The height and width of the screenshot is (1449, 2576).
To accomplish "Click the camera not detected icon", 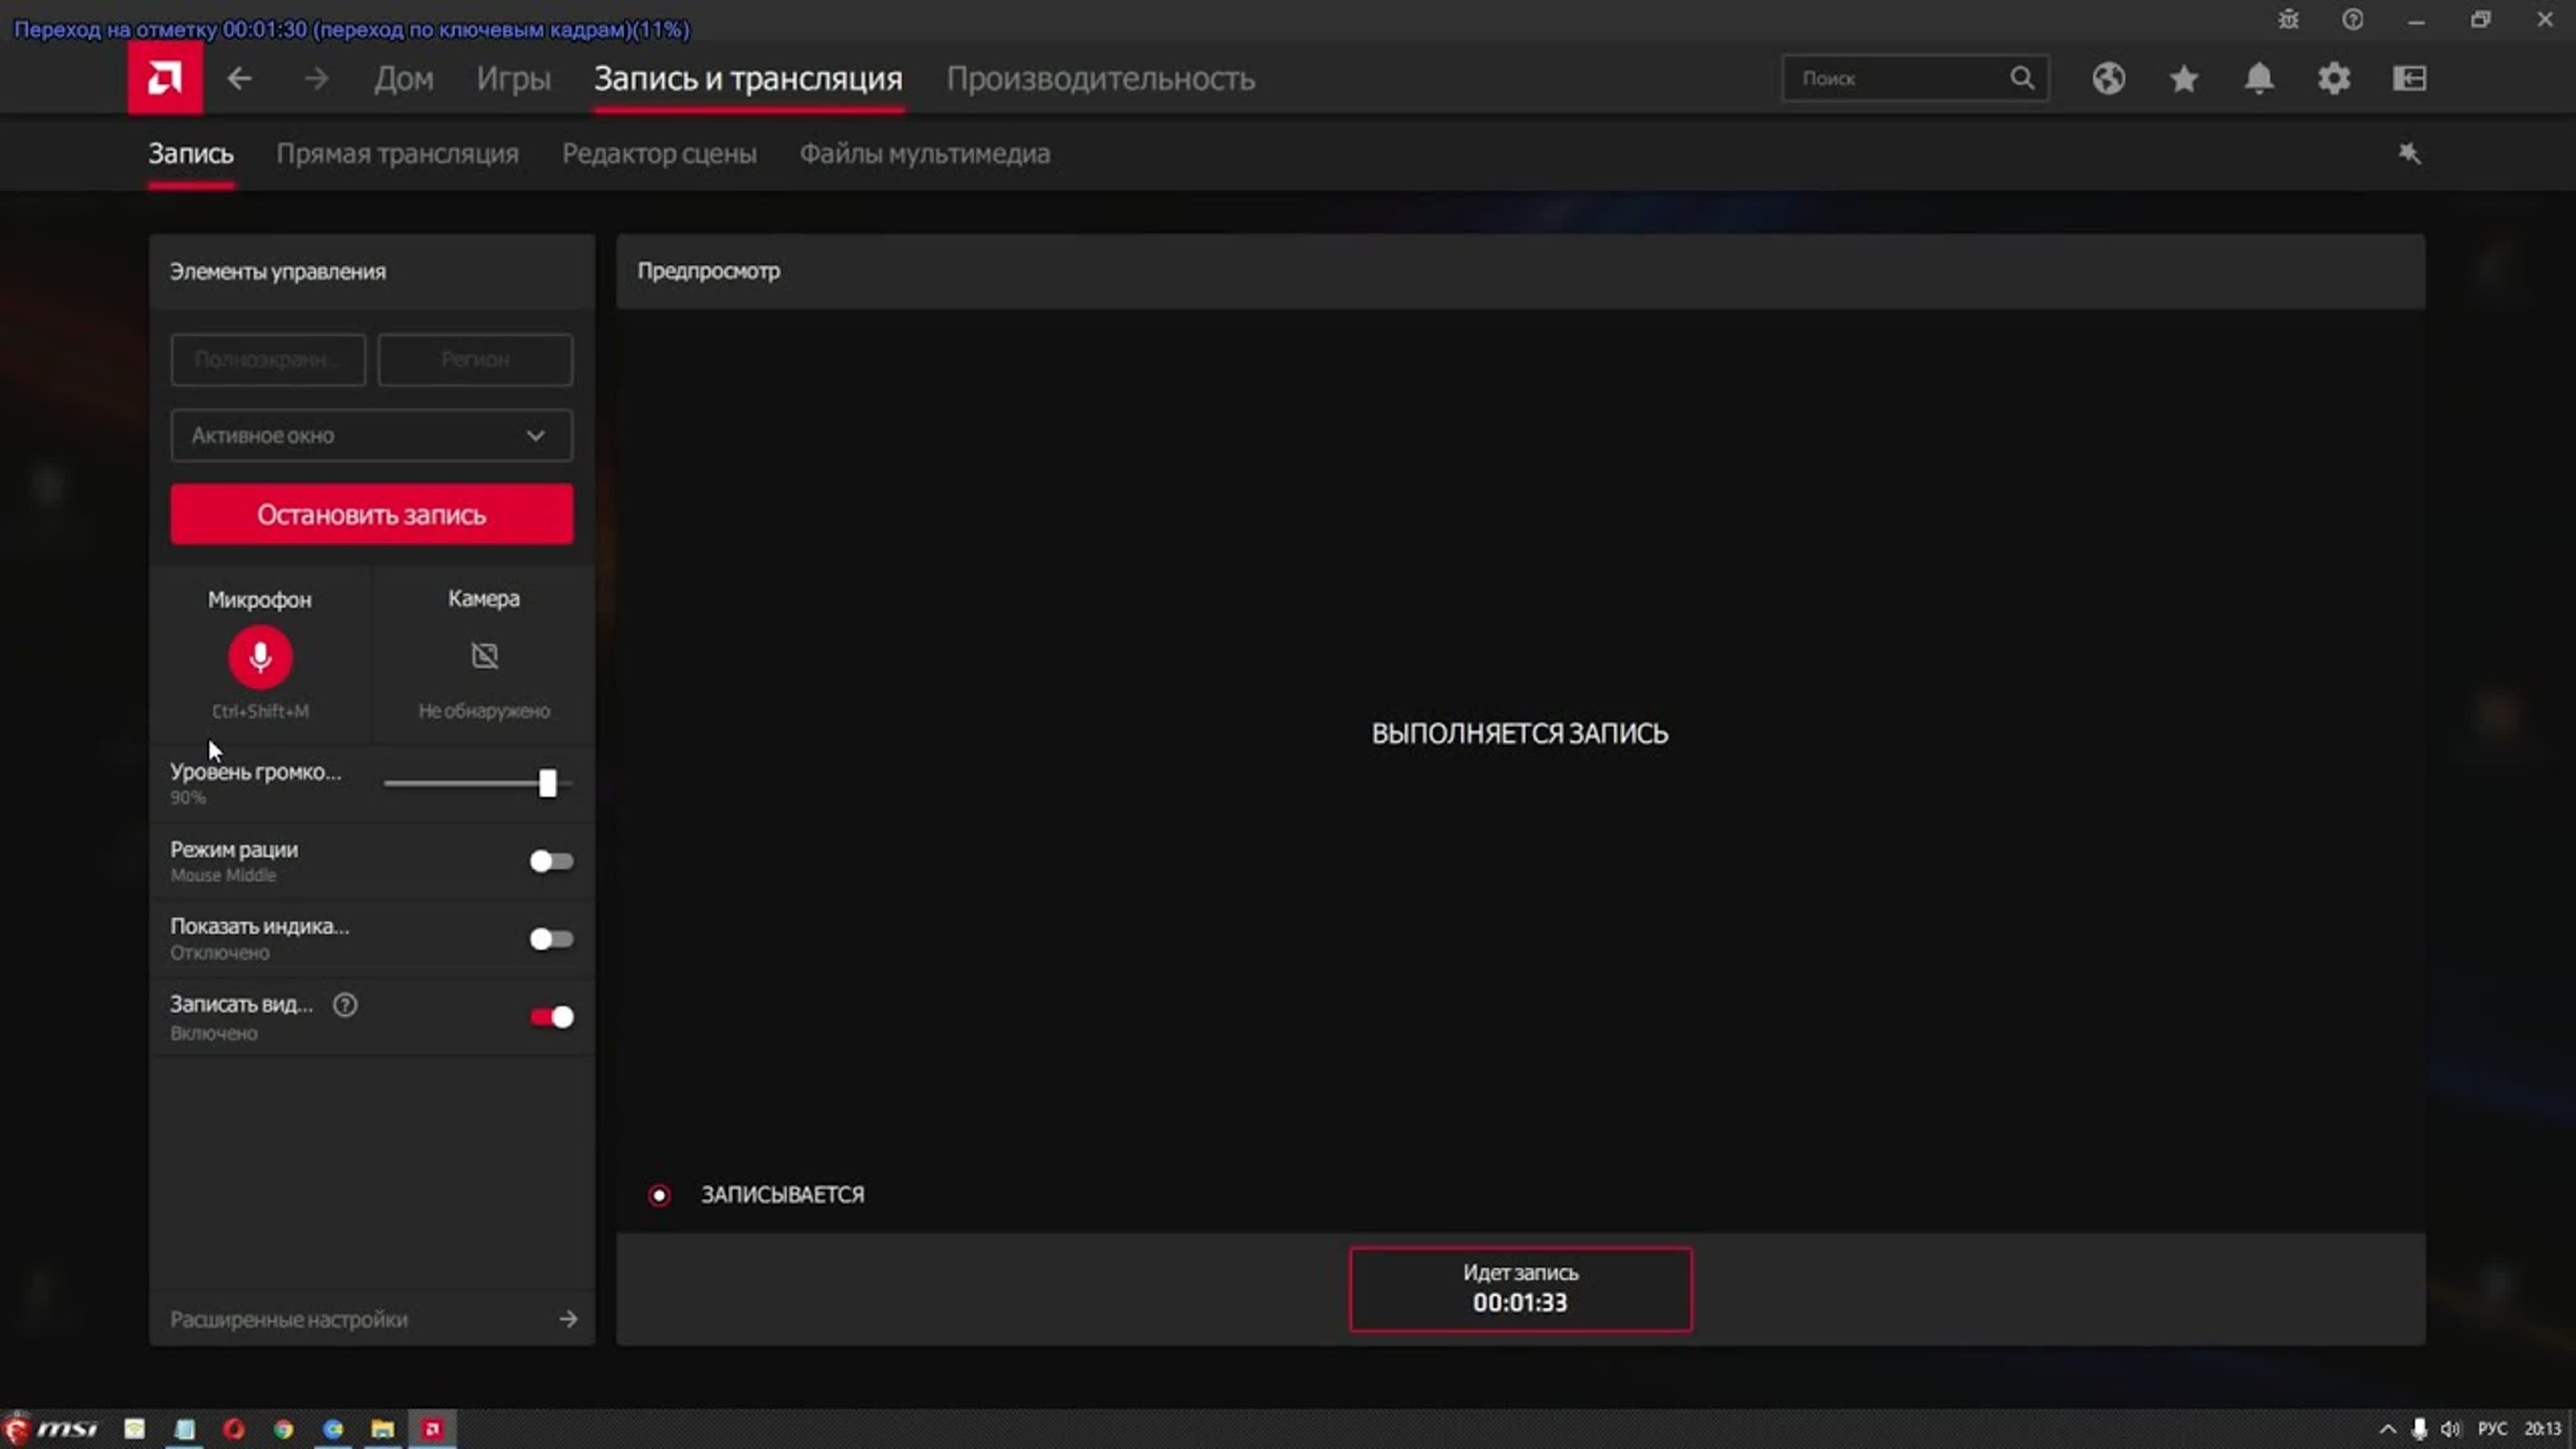I will point(484,656).
